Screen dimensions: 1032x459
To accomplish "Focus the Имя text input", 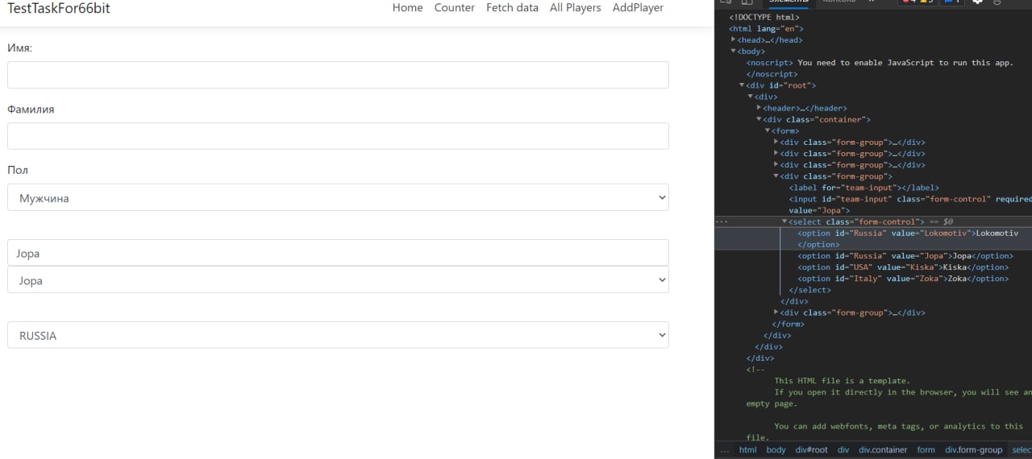I will click(338, 75).
